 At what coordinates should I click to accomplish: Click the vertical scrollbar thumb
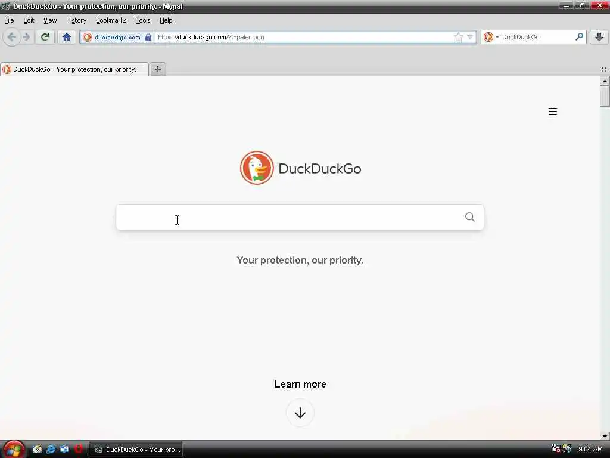tap(605, 96)
